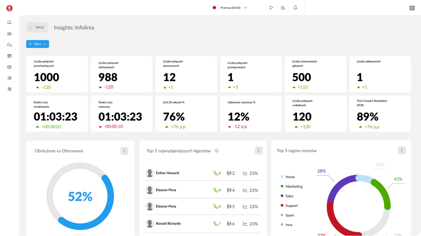Click Ronald Richards' avatar
The image size is (421, 236).
(x=150, y=223)
